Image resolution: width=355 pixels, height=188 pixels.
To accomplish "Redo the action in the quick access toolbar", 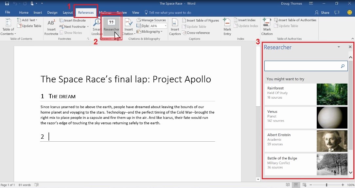I will pyautogui.click(x=25, y=3).
